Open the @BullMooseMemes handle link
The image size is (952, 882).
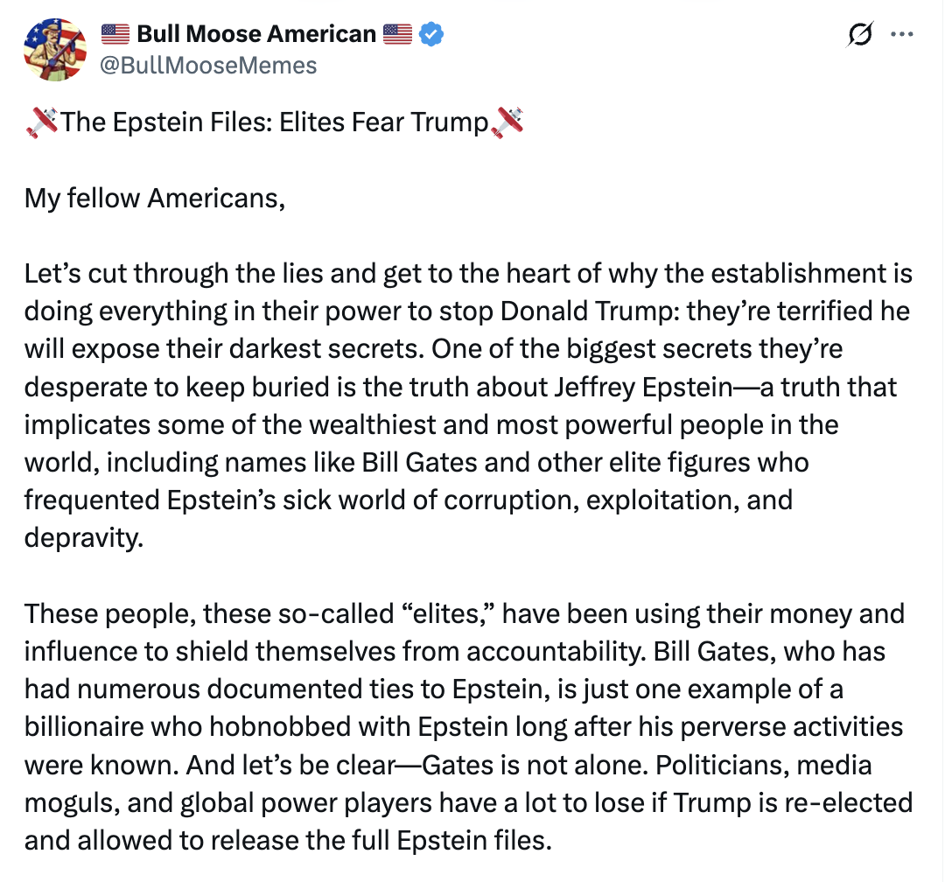tap(209, 65)
